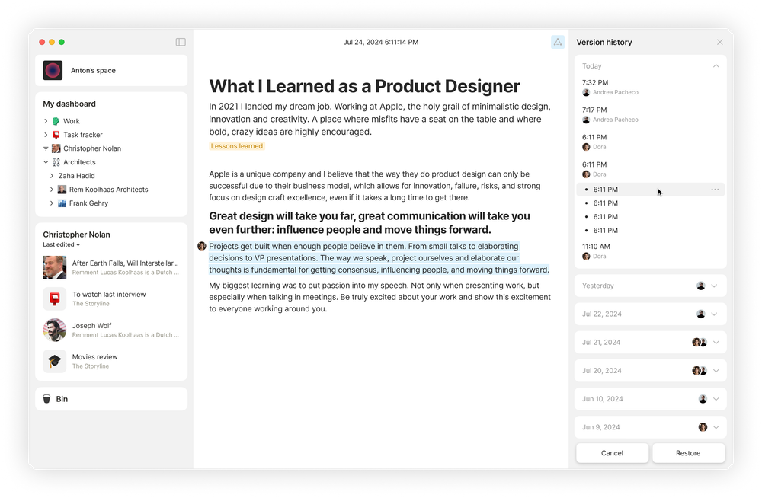Expand the Yesterday version group
This screenshot has height=498, width=762.
714,286
